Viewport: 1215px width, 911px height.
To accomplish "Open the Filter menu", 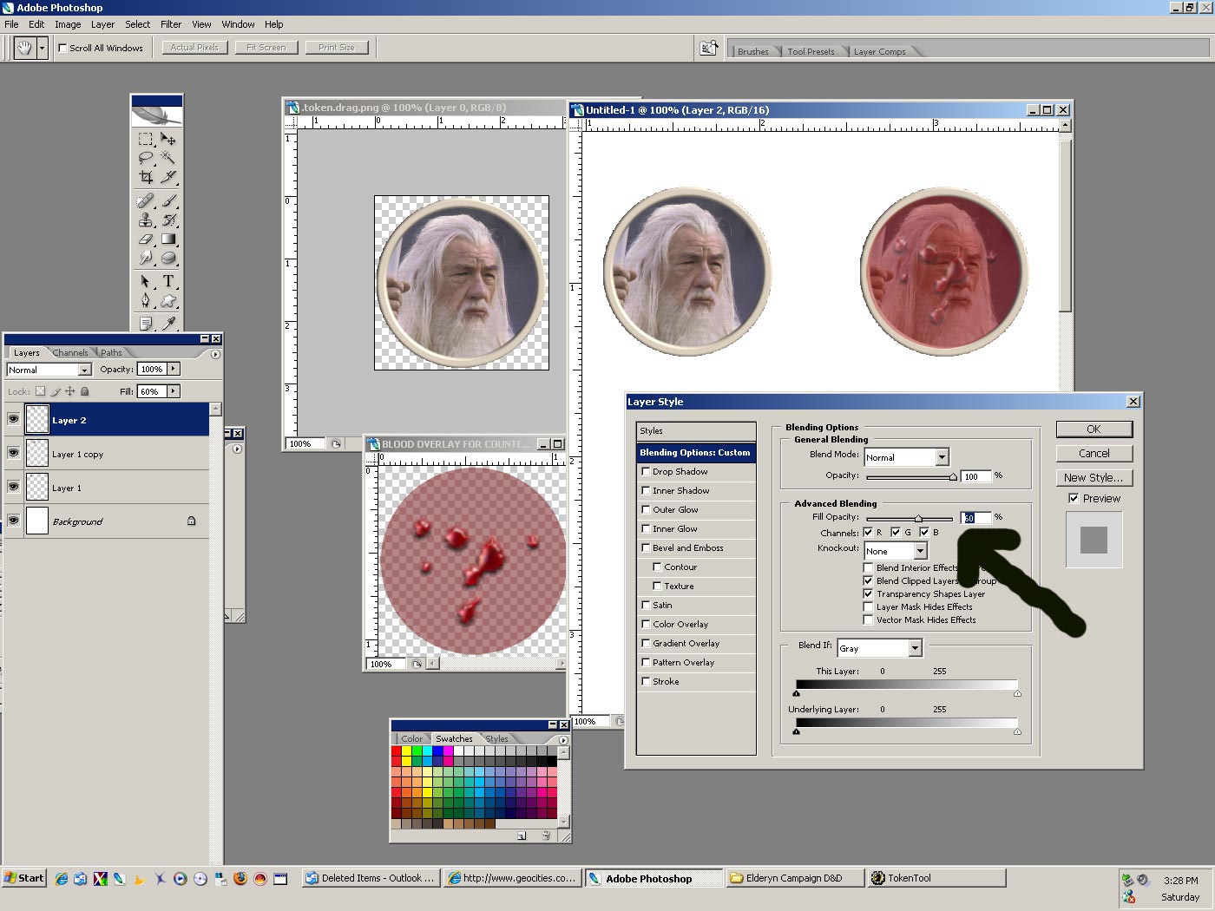I will tap(171, 24).
